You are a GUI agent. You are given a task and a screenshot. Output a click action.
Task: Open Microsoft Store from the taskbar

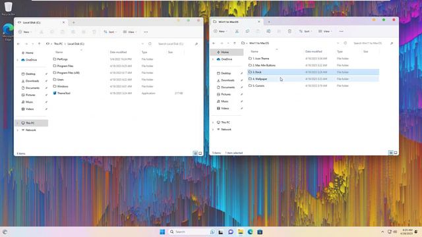pos(260,232)
